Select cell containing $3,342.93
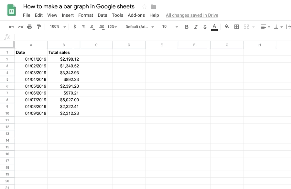This screenshot has width=291, height=189. point(64,73)
